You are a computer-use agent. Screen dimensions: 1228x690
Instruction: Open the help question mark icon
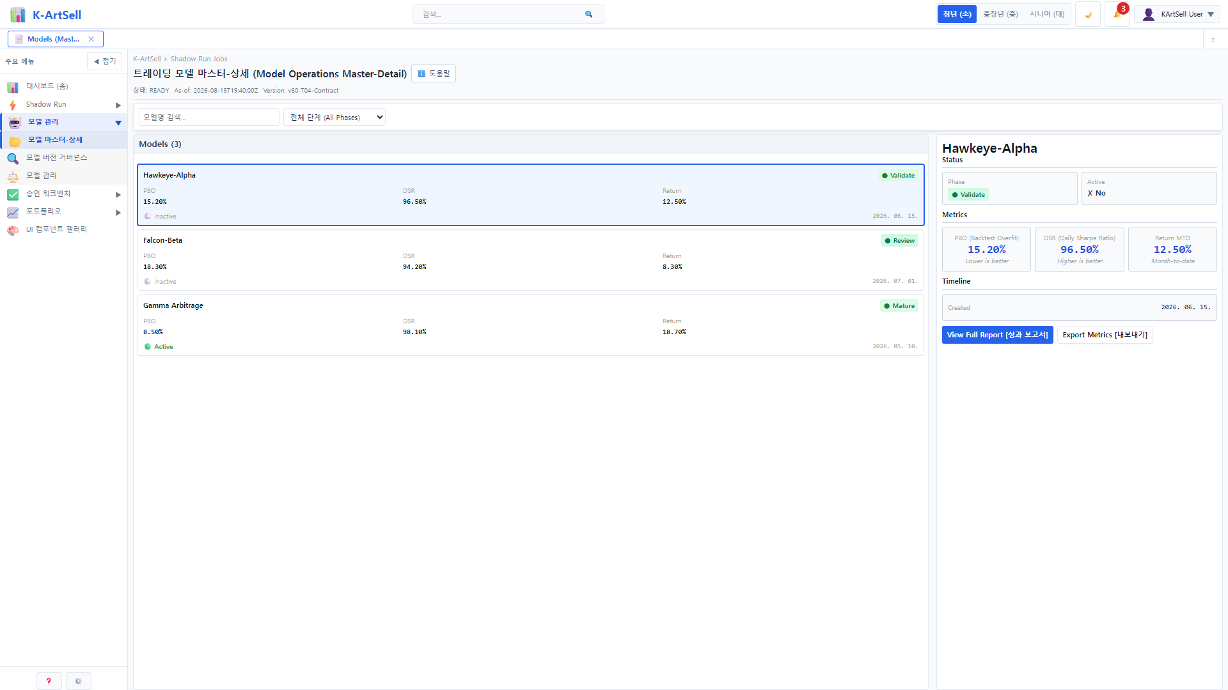coord(49,681)
